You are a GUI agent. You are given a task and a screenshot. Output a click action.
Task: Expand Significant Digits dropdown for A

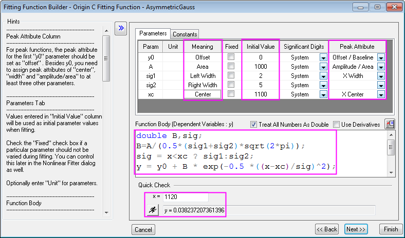pos(323,67)
